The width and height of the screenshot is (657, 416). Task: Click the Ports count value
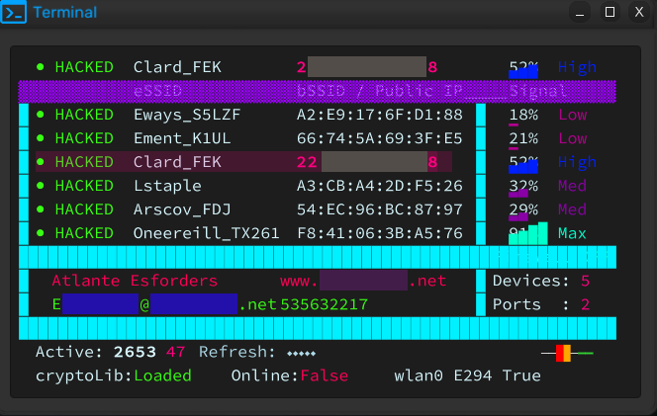pyautogui.click(x=586, y=304)
